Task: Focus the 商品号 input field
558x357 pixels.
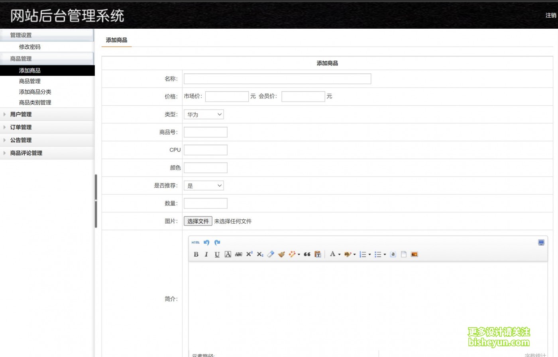Action: [x=206, y=132]
